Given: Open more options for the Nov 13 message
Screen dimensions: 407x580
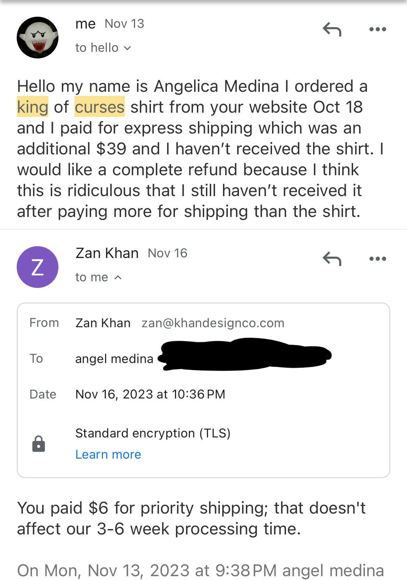Looking at the screenshot, I should [x=377, y=29].
